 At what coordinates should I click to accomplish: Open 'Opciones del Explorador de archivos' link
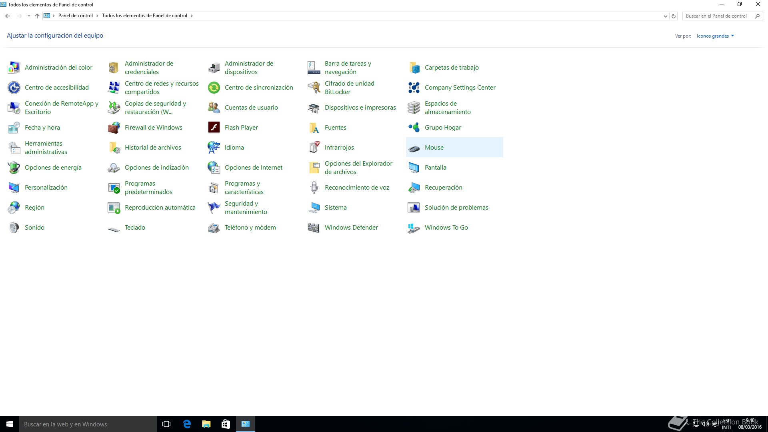click(x=358, y=168)
